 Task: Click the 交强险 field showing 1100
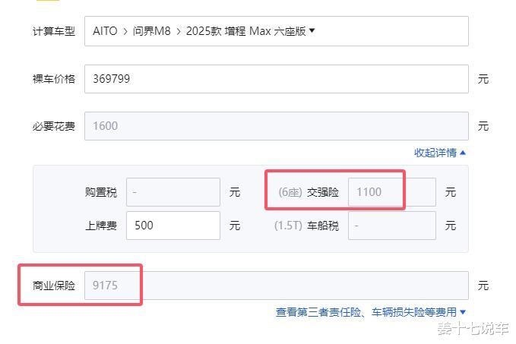point(392,192)
